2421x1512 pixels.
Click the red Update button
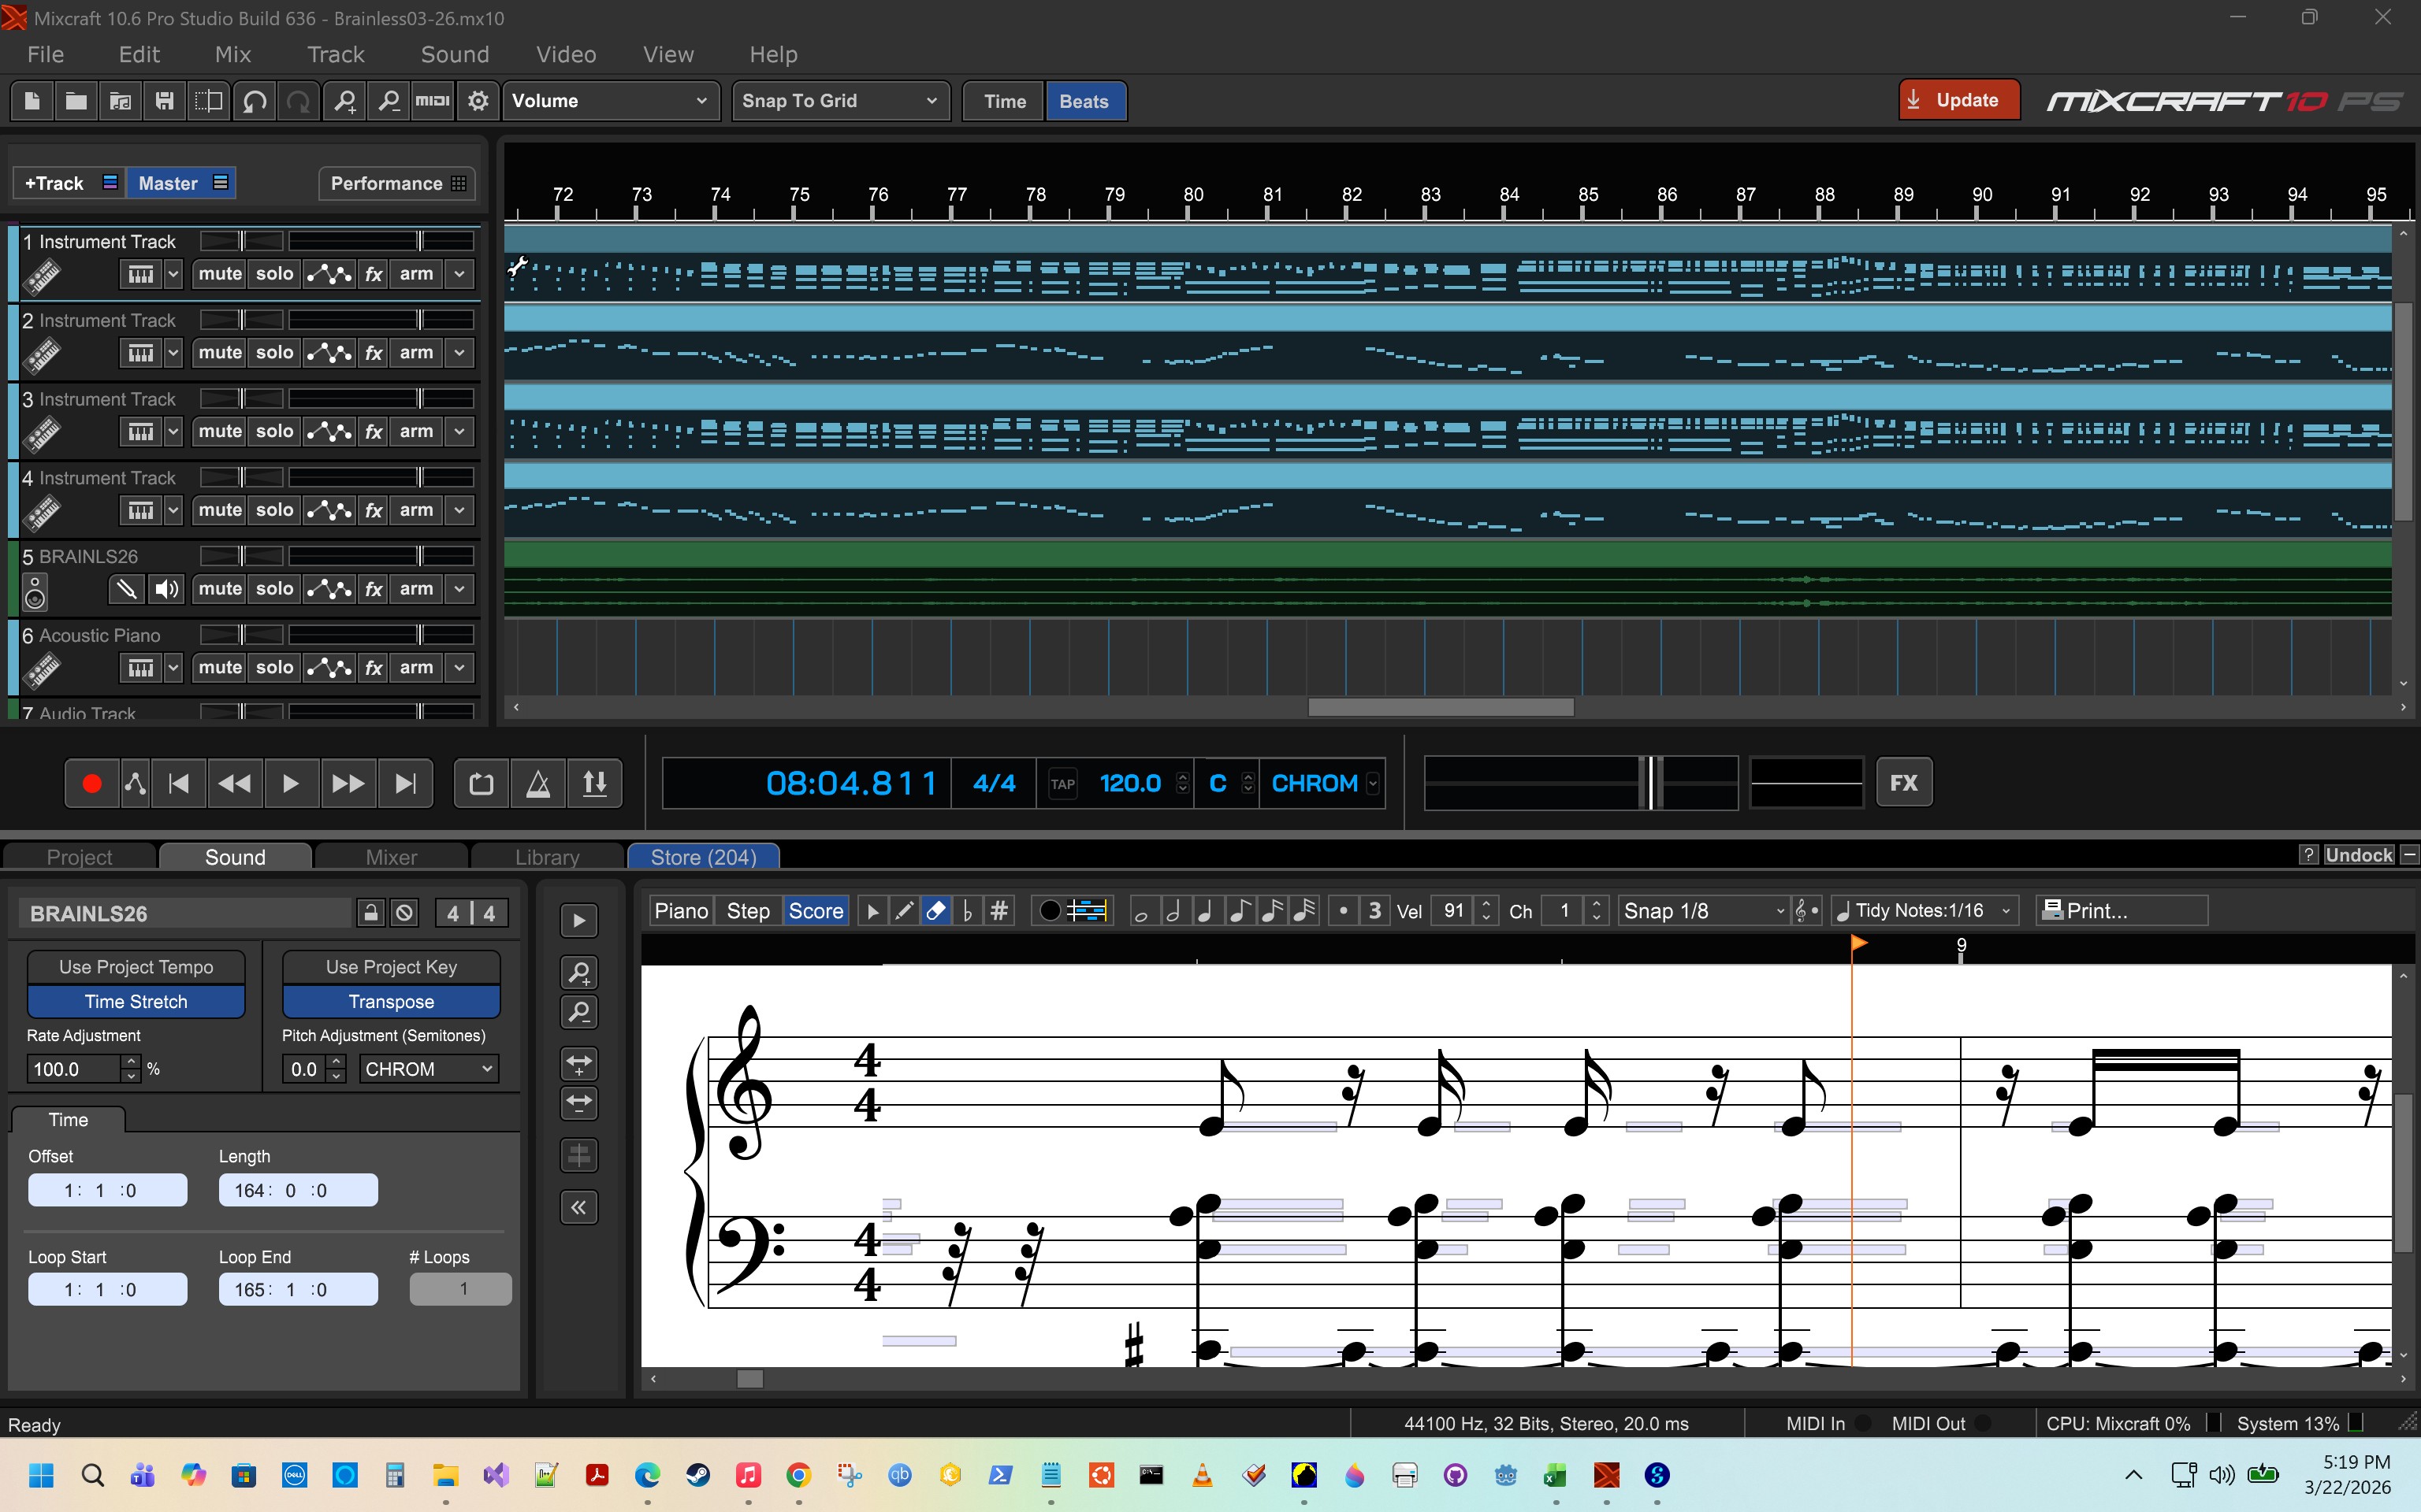click(1957, 100)
